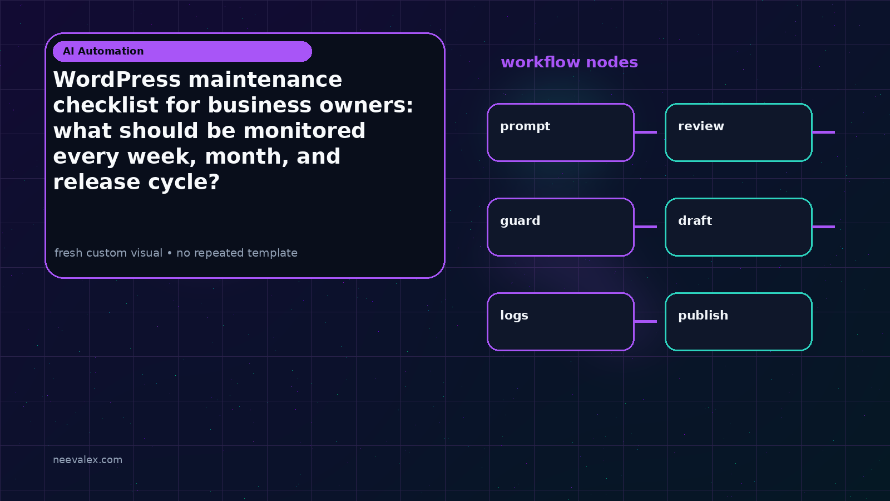Click the AI Automation tag pill
The width and height of the screenshot is (890, 501).
(182, 51)
